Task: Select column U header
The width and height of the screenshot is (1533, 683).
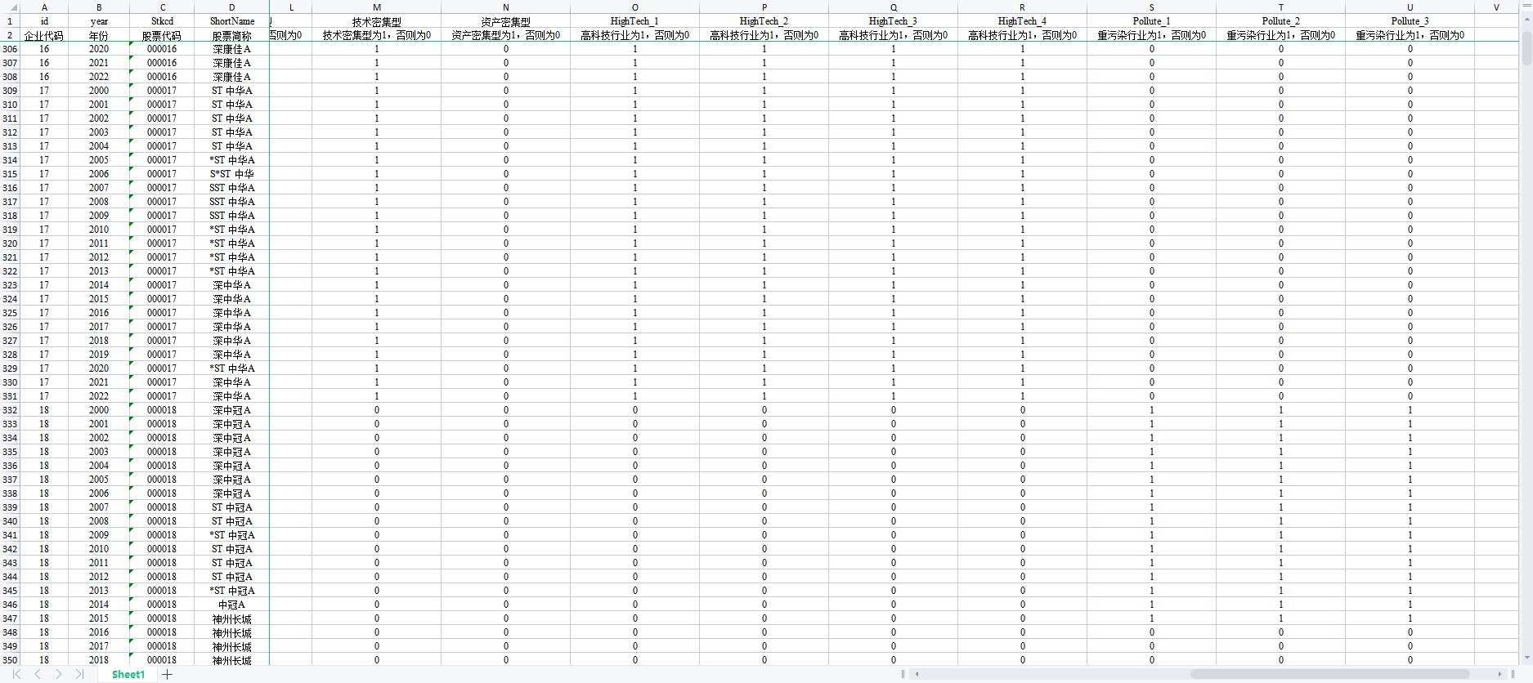Action: click(x=1410, y=7)
